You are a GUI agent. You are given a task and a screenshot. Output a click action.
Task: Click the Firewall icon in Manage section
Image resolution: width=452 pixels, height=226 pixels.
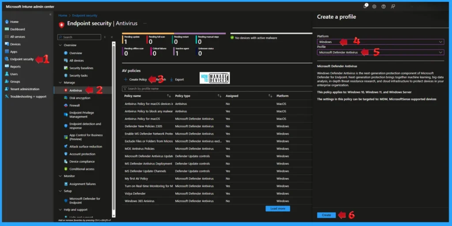66,106
